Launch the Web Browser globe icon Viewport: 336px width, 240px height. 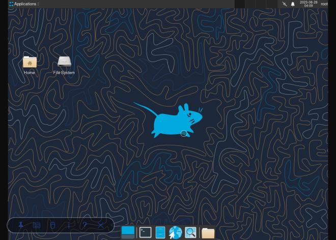175,232
